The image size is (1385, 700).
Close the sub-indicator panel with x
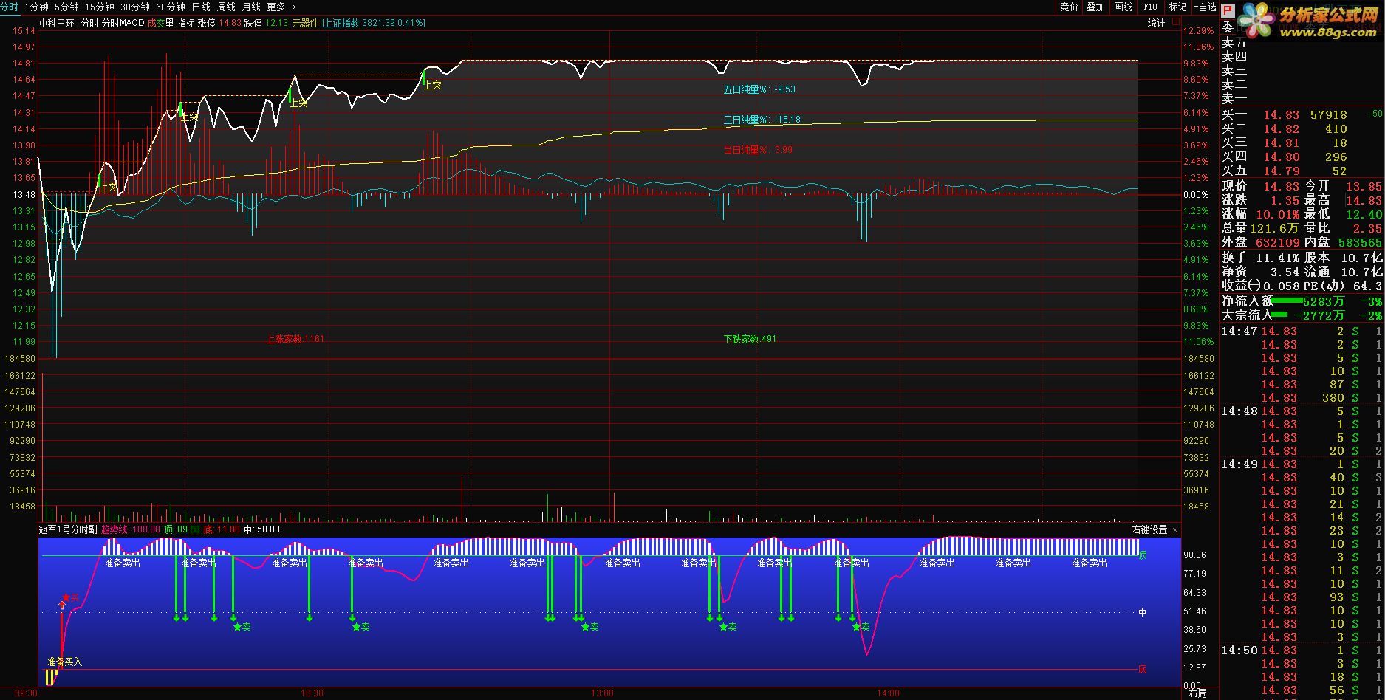click(1175, 529)
